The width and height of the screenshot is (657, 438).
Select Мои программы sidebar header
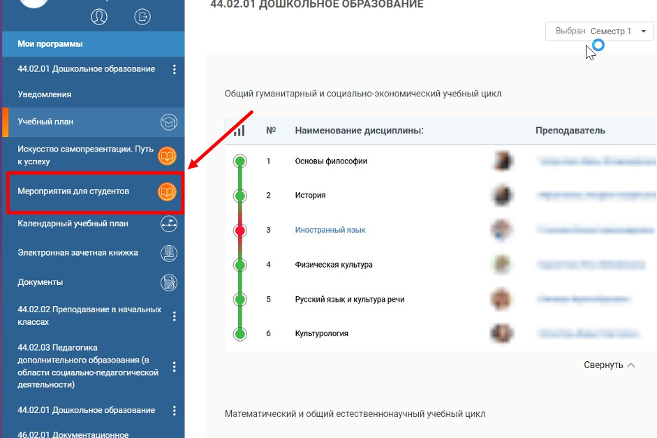[x=50, y=44]
